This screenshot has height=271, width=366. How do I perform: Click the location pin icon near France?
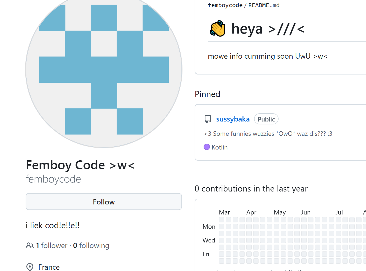pyautogui.click(x=30, y=267)
